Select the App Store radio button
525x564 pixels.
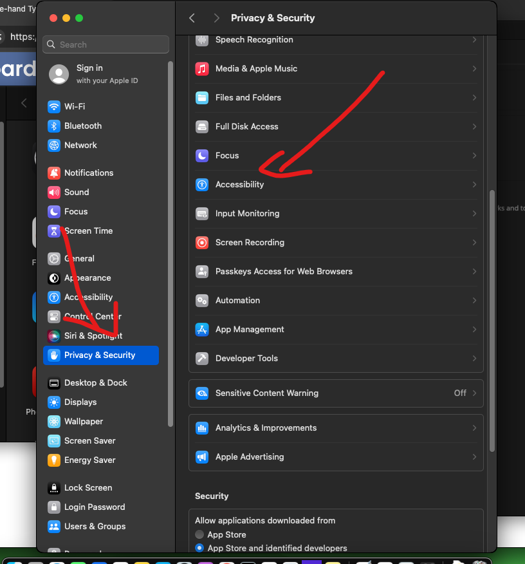pos(199,535)
